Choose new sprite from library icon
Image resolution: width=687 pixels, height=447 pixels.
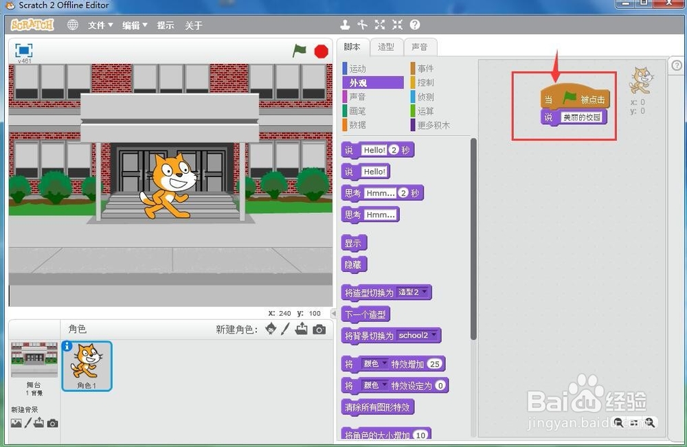271,328
